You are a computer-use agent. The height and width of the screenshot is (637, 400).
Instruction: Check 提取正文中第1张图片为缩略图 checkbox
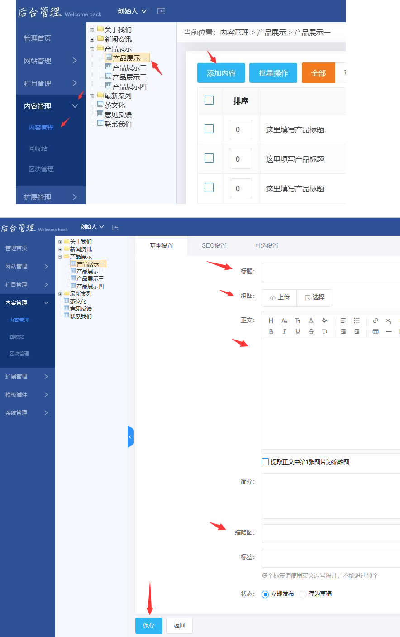(x=265, y=462)
